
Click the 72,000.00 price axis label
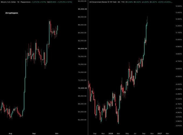82,80
